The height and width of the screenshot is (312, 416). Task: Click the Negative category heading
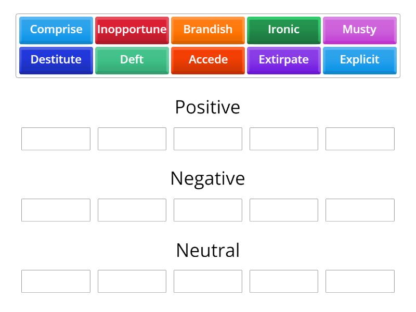pyautogui.click(x=208, y=178)
